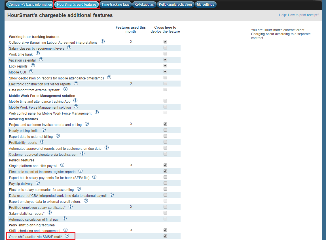
Task: Click the Mobile GUI help icon
Action: (31, 71)
